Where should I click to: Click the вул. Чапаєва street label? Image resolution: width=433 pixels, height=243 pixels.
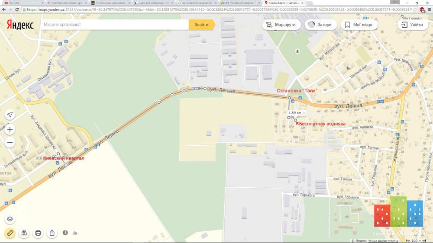[362, 128]
